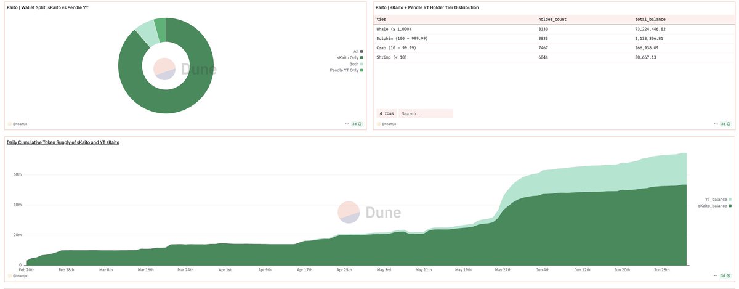The height and width of the screenshot is (289, 739).
Task: Open the three-dot menu on Wallet Split panel
Action: 347,124
